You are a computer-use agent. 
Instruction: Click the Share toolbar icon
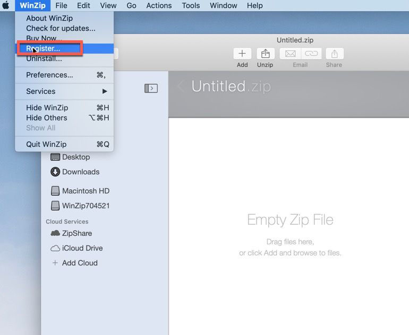pyautogui.click(x=335, y=54)
